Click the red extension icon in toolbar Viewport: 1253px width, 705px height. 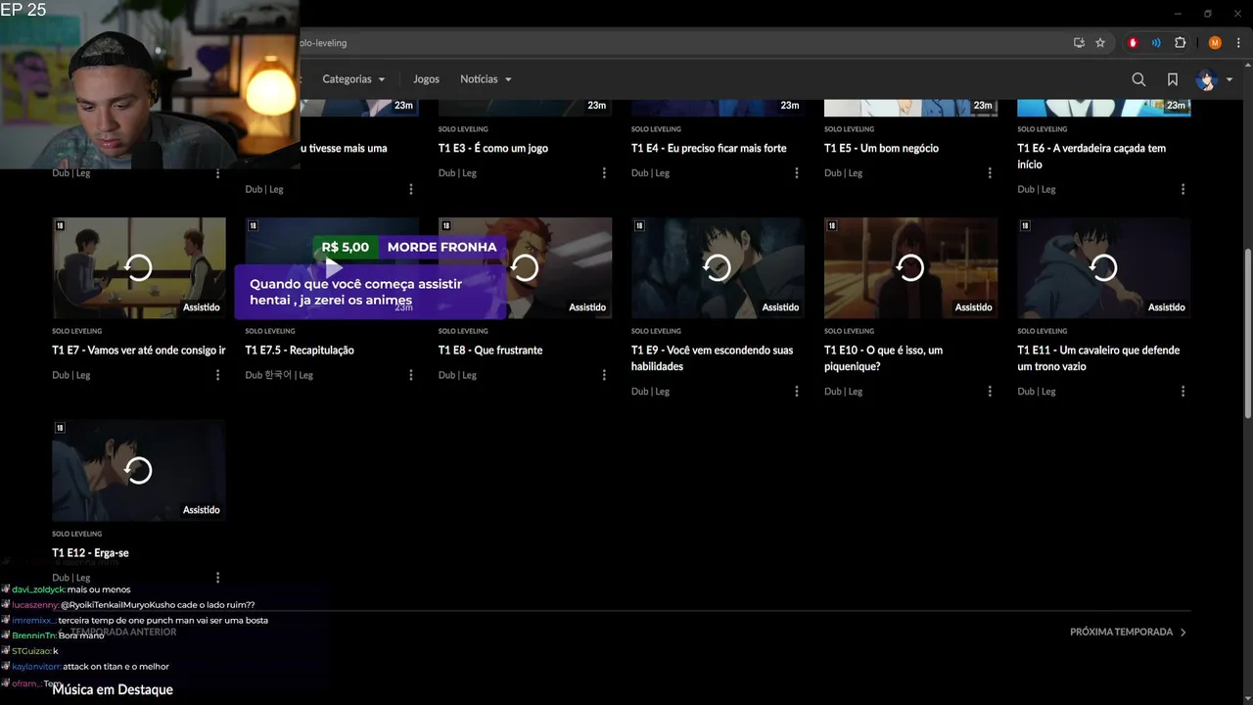1133,43
